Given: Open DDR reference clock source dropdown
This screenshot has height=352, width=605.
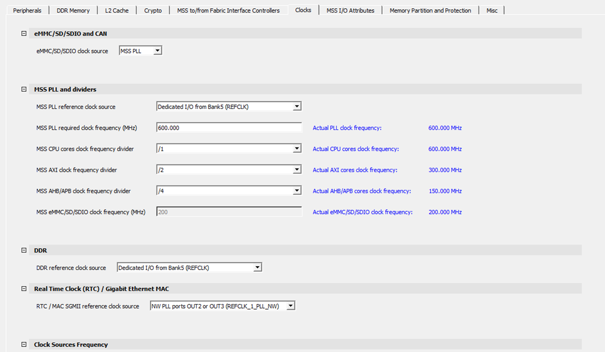Looking at the screenshot, I should click(x=189, y=267).
